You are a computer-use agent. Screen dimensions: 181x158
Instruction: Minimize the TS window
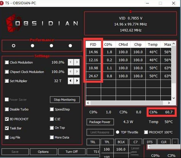click(x=147, y=3)
